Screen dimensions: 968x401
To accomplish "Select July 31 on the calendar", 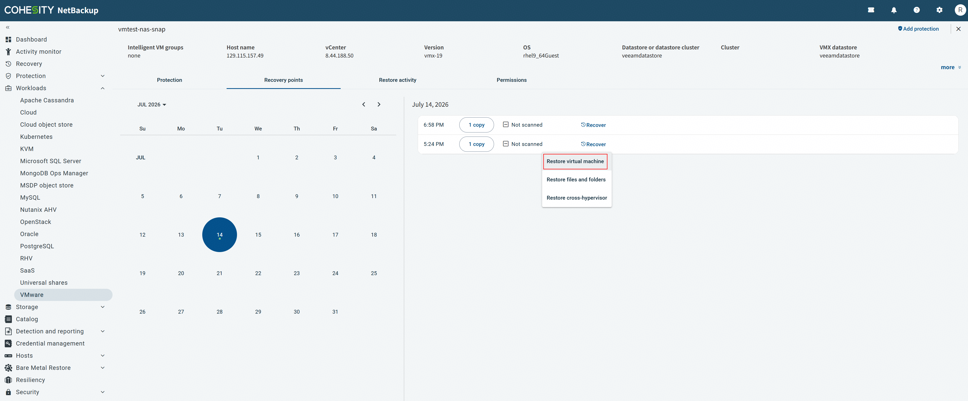I will 335,312.
